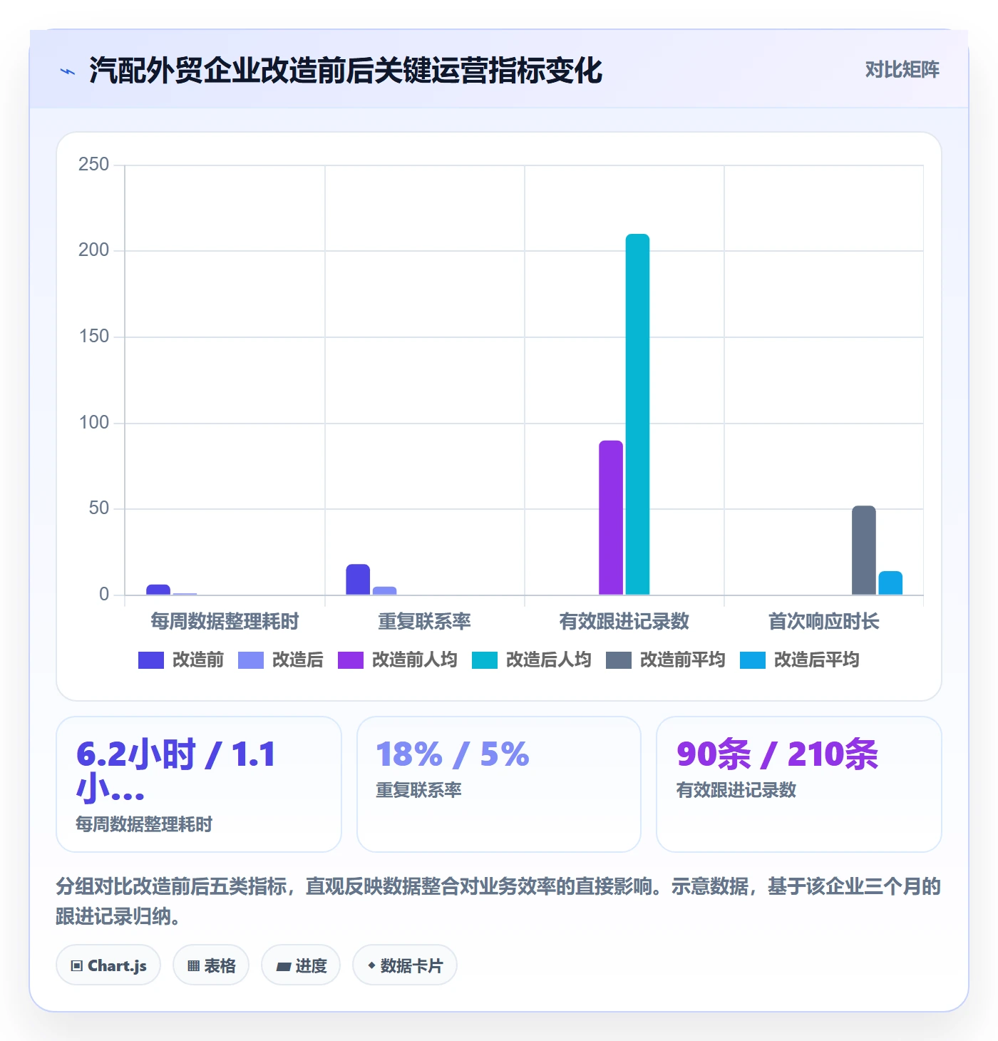
Task: Click the 改造后人均 legend label text
Action: [549, 660]
